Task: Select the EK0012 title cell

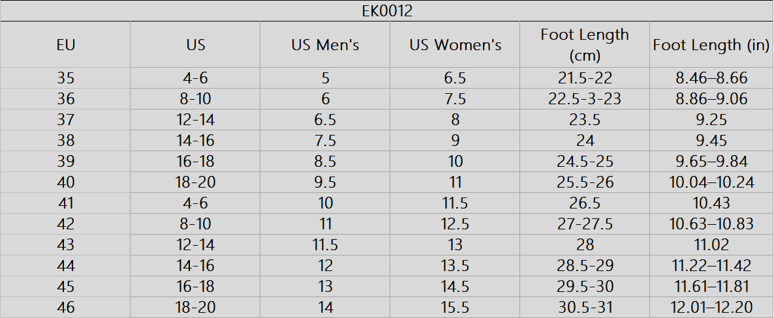Action: click(x=387, y=11)
